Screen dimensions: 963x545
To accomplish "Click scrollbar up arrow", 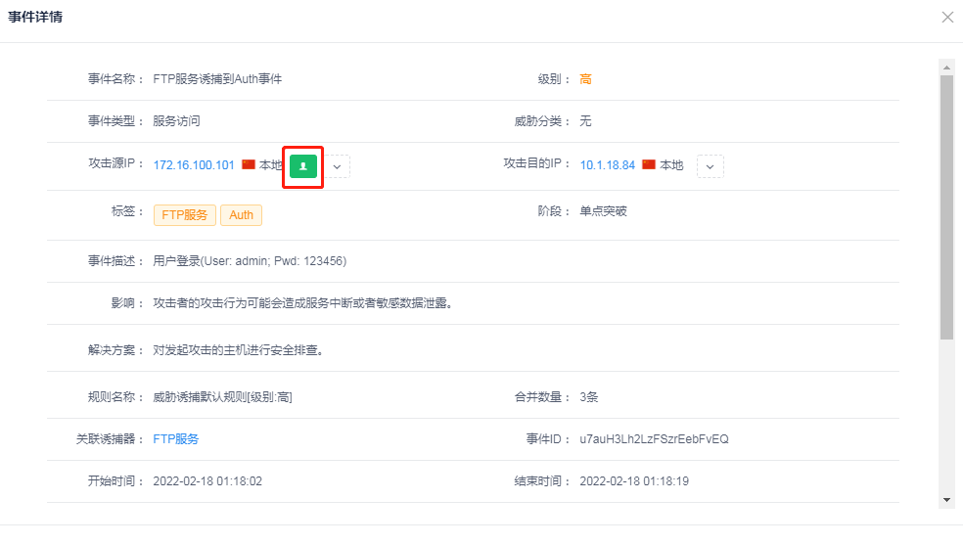I will [x=946, y=68].
